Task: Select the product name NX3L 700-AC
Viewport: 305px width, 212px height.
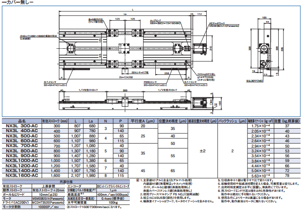Action: [22, 146]
